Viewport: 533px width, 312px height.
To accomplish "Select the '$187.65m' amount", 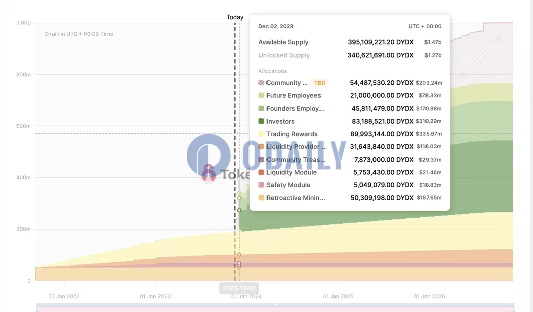I will 429,198.
